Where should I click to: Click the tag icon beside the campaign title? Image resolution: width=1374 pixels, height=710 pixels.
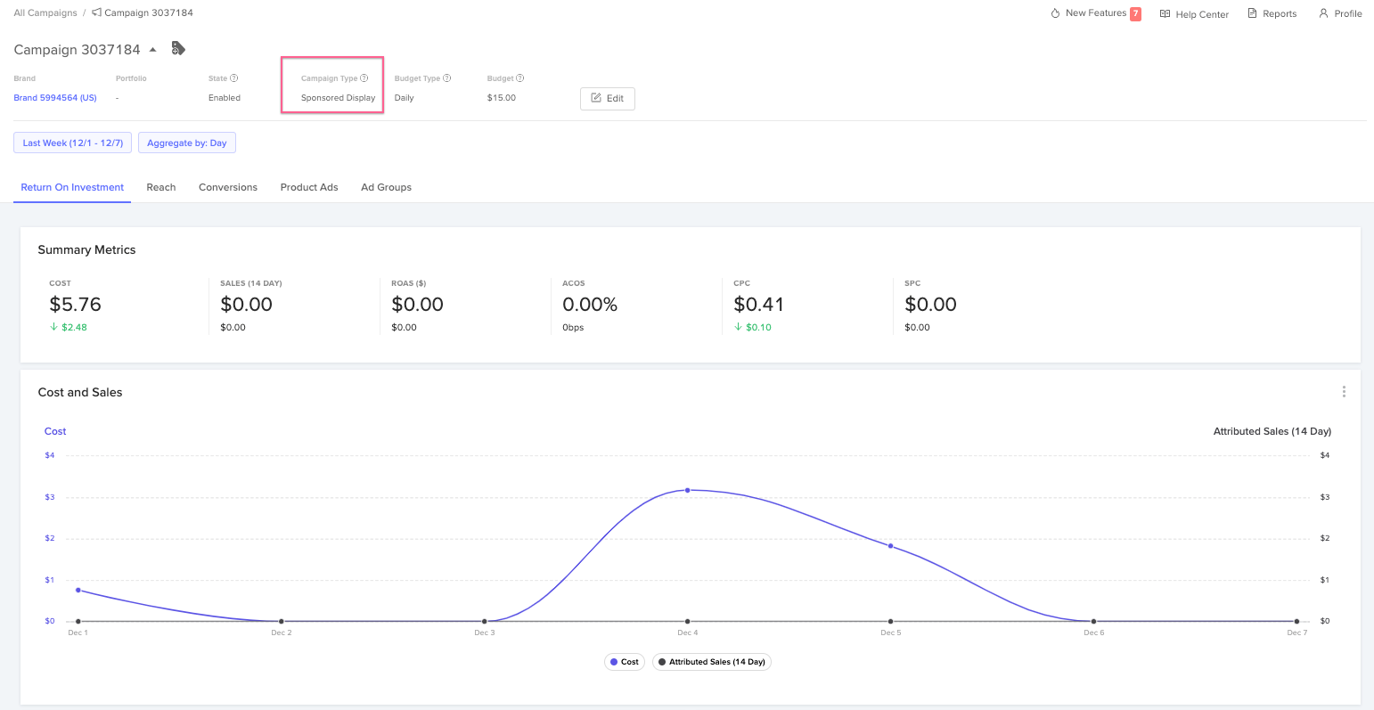click(178, 48)
